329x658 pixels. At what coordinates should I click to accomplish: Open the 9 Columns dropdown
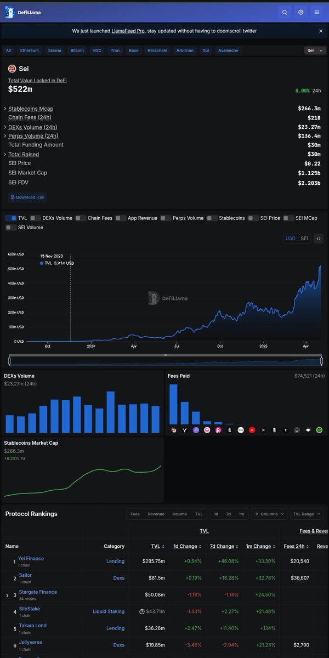tap(269, 514)
